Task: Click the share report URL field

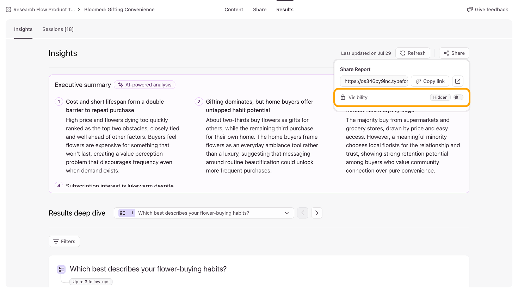Action: pyautogui.click(x=374, y=81)
